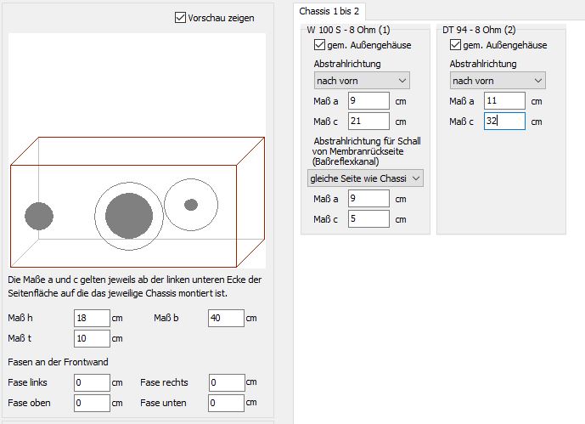Click the Maß t depth input field
This screenshot has width=585, height=424.
tap(92, 338)
